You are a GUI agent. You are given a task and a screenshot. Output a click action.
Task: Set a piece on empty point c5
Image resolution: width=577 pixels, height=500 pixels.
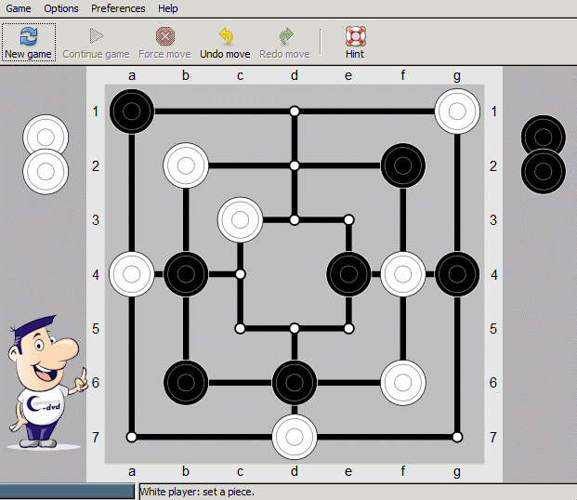click(241, 328)
